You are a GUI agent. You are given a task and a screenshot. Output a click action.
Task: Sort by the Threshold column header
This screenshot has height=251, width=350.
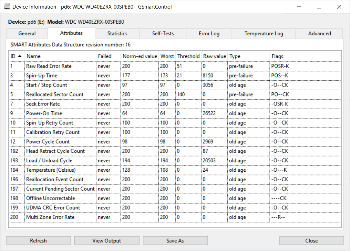click(x=188, y=56)
